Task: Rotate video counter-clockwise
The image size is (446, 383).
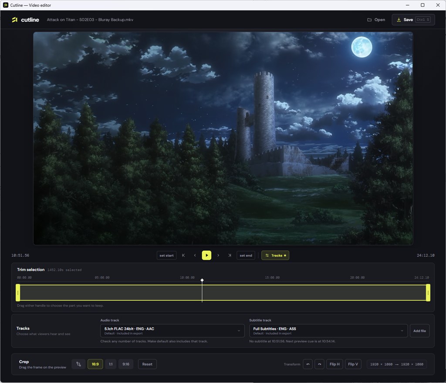Action: pos(308,364)
